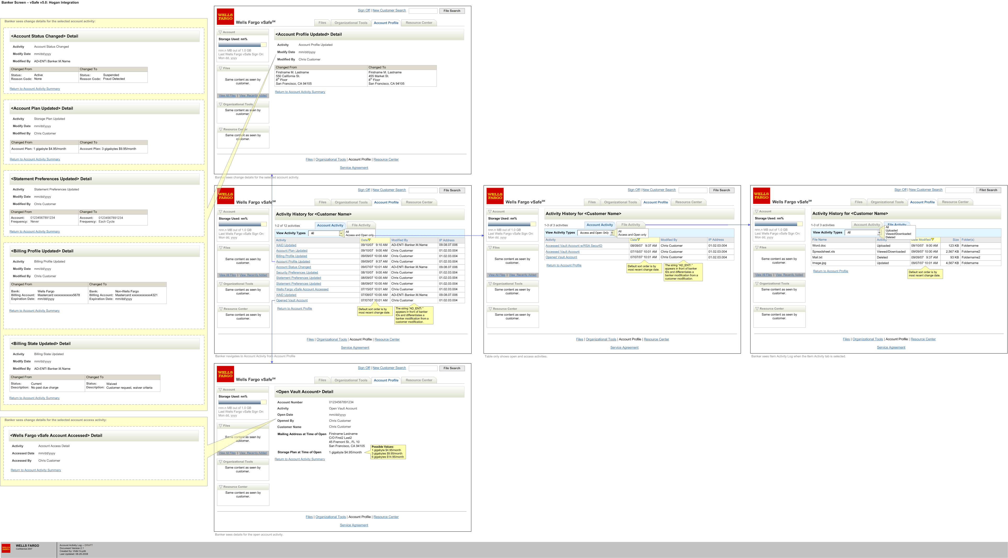The width and height of the screenshot is (1008, 558).
Task: Collapse Account panel on 12-activities Activity History screen
Action: (221, 212)
